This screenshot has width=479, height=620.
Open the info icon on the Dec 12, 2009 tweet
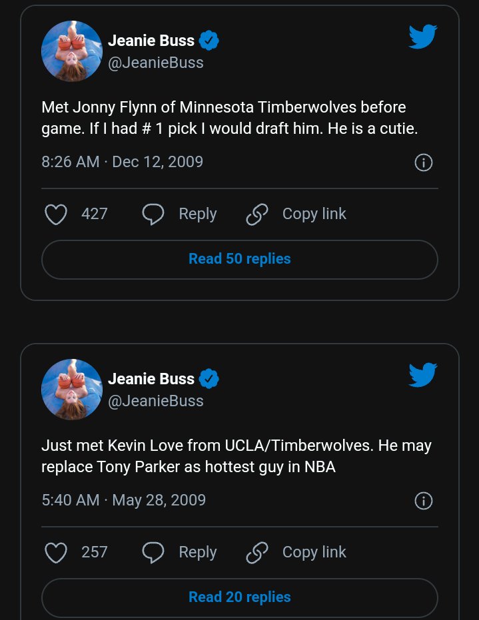pyautogui.click(x=424, y=162)
